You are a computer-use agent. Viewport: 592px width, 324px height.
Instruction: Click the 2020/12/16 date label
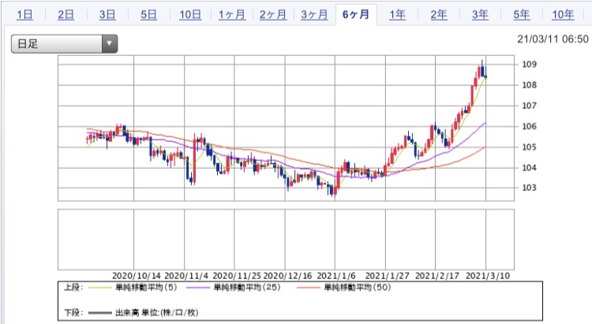pos(287,276)
